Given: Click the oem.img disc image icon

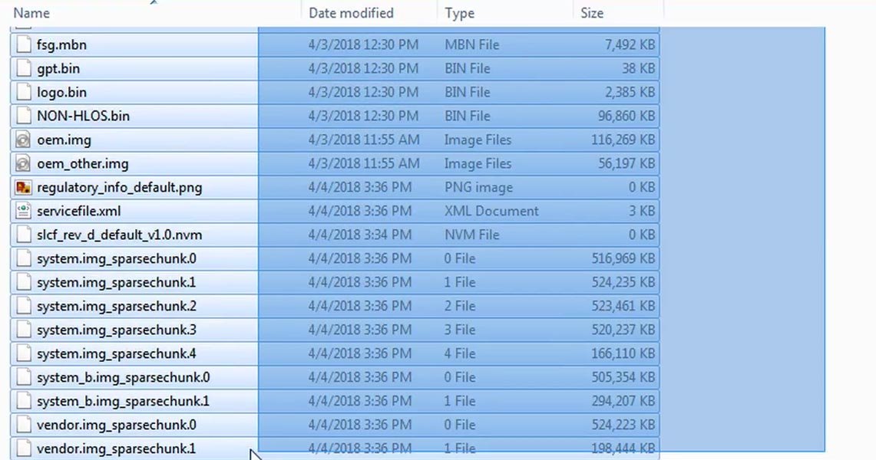Looking at the screenshot, I should click(x=24, y=140).
